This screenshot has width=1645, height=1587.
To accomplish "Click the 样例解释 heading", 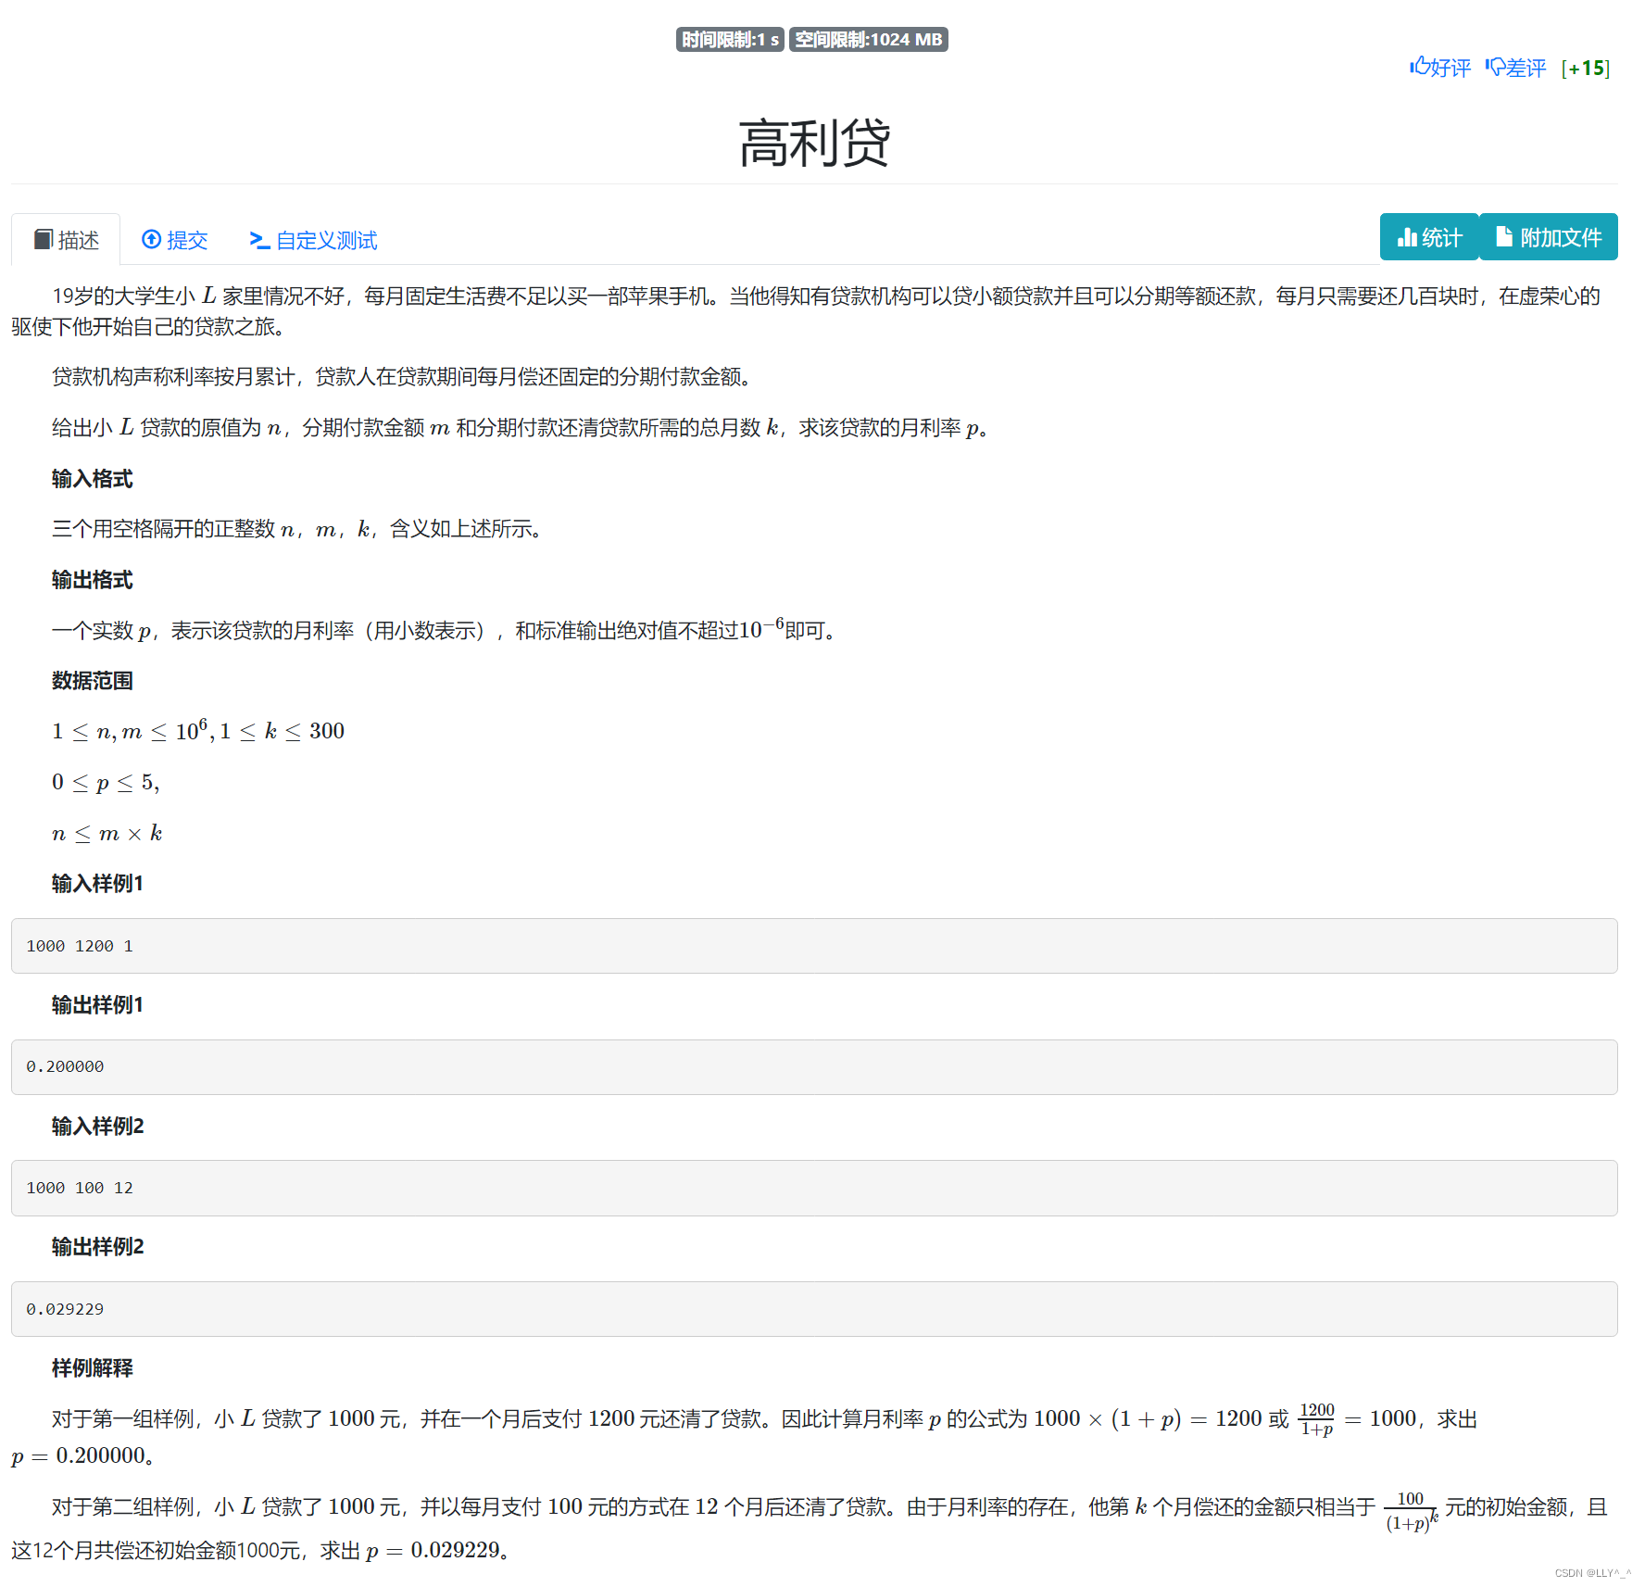I will click(x=93, y=1368).
